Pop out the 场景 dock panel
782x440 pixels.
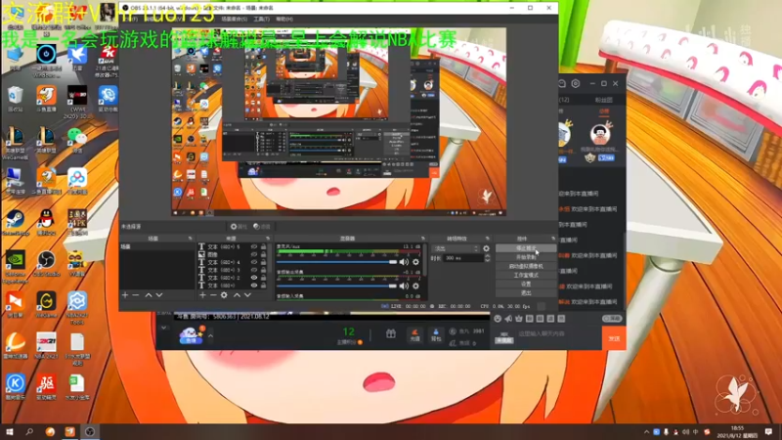click(x=190, y=239)
